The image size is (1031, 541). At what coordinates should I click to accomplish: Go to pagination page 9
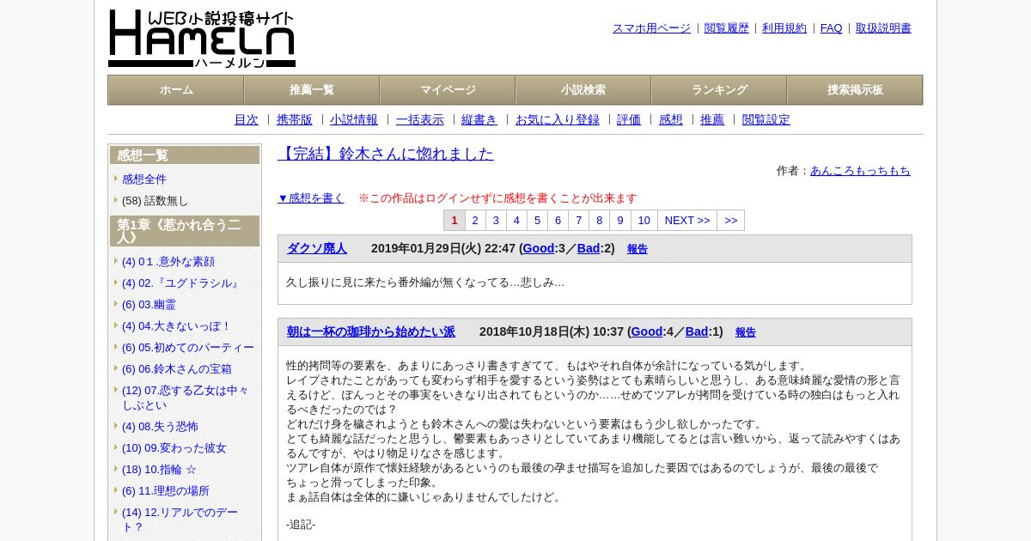(619, 221)
